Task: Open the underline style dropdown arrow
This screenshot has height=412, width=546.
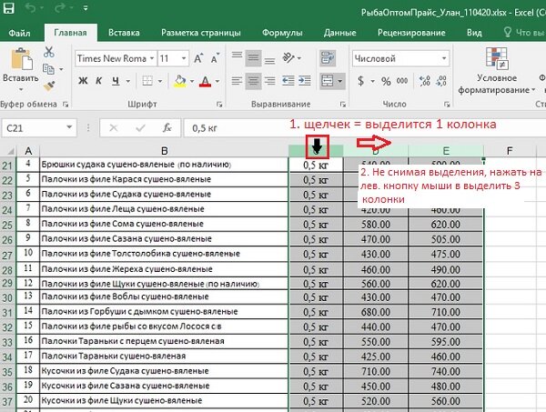Action: point(127,82)
